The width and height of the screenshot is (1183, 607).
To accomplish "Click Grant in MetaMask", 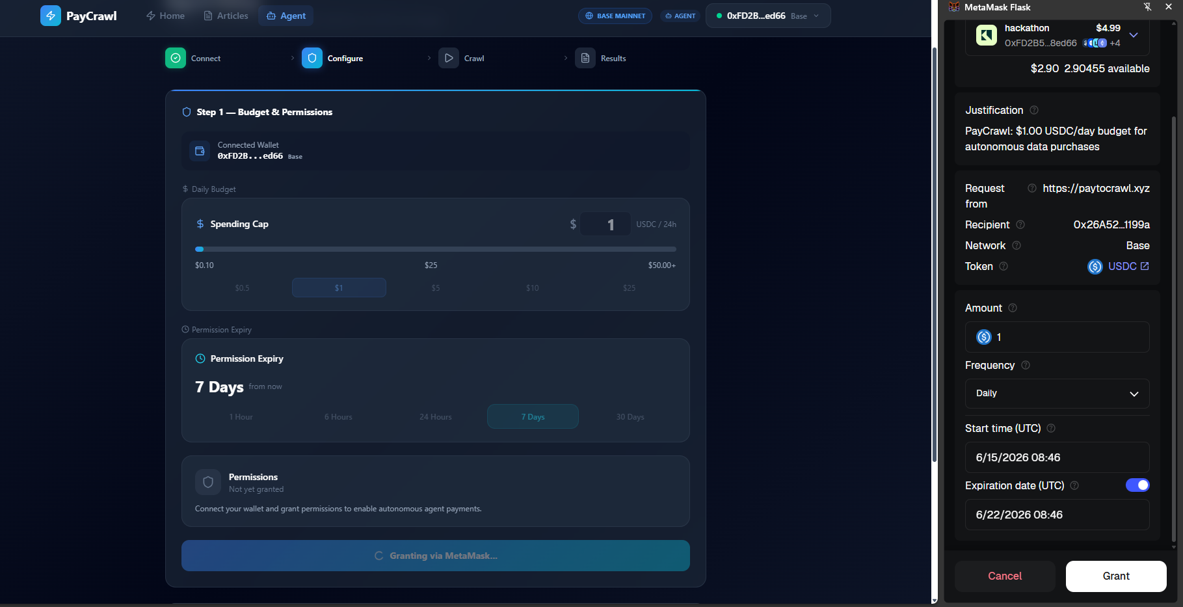I will tap(1116, 576).
